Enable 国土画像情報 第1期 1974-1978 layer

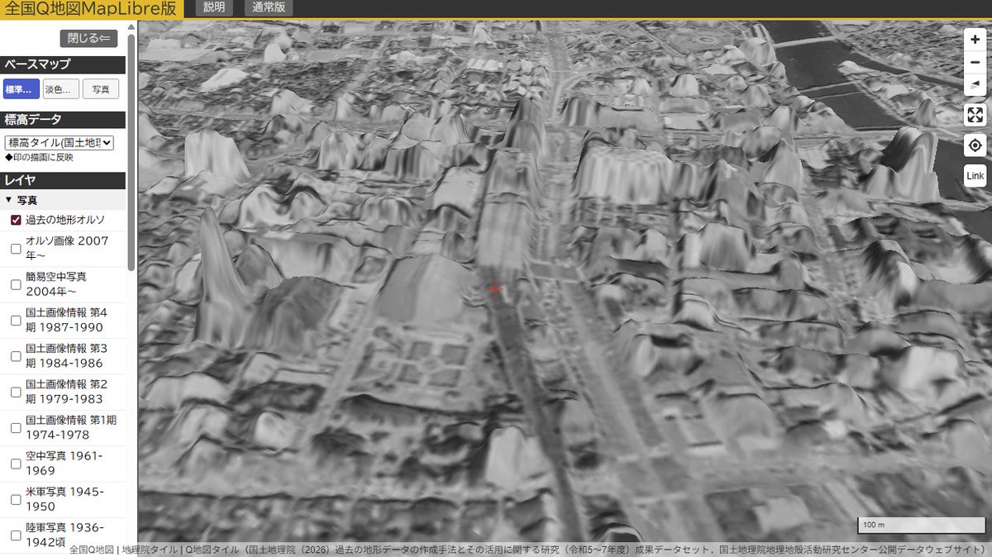coord(16,427)
